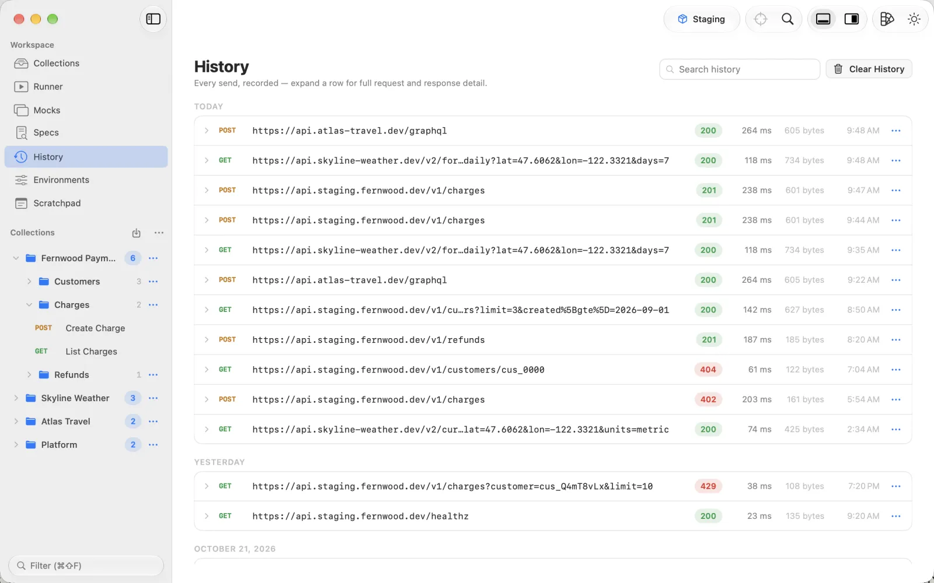Toggle the bottom panel layout

tap(823, 19)
